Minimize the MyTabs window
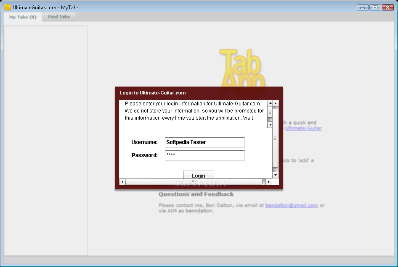The image size is (398, 267). 362,7
